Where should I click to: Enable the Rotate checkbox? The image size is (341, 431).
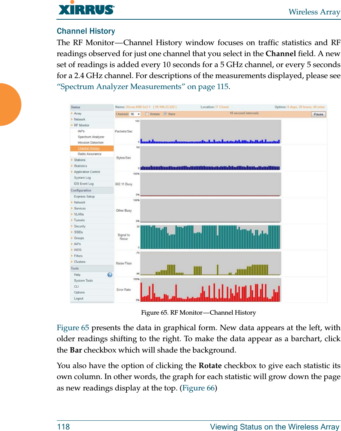coord(146,114)
